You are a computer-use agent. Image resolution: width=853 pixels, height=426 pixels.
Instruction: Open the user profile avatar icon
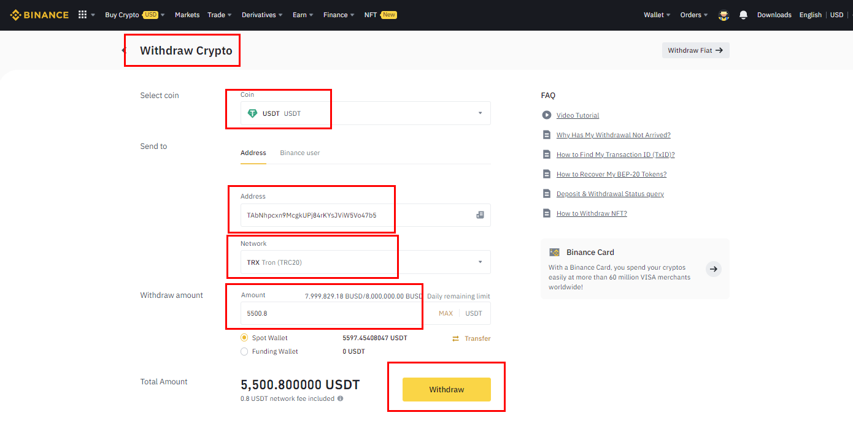(724, 15)
